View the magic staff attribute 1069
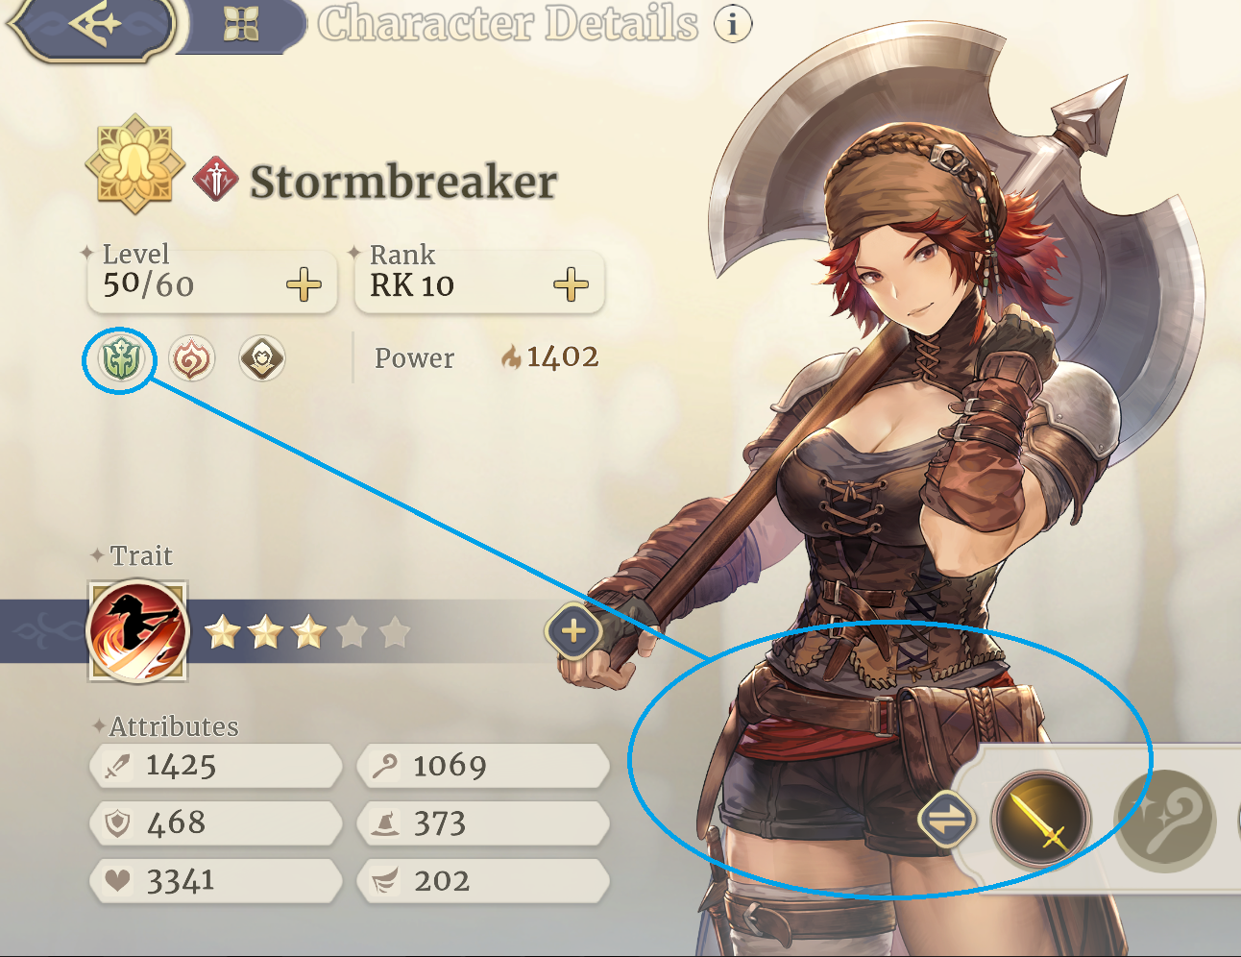Screen dimensions: 1241x957 click(483, 766)
